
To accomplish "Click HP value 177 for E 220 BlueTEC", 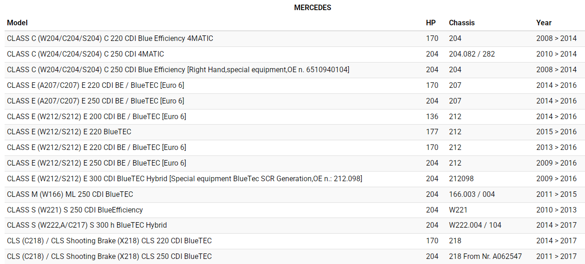I will pos(432,132).
